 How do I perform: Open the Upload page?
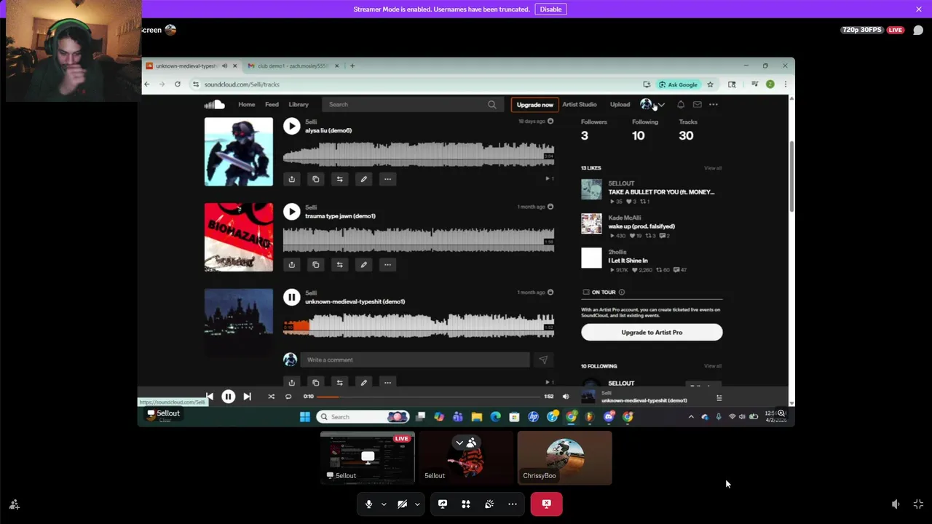click(620, 105)
